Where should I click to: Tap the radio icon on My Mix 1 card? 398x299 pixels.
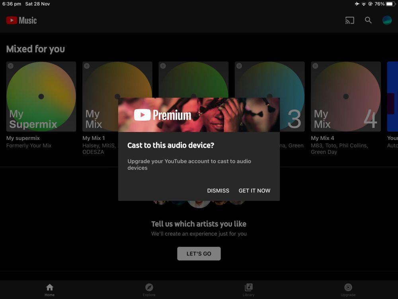87,66
